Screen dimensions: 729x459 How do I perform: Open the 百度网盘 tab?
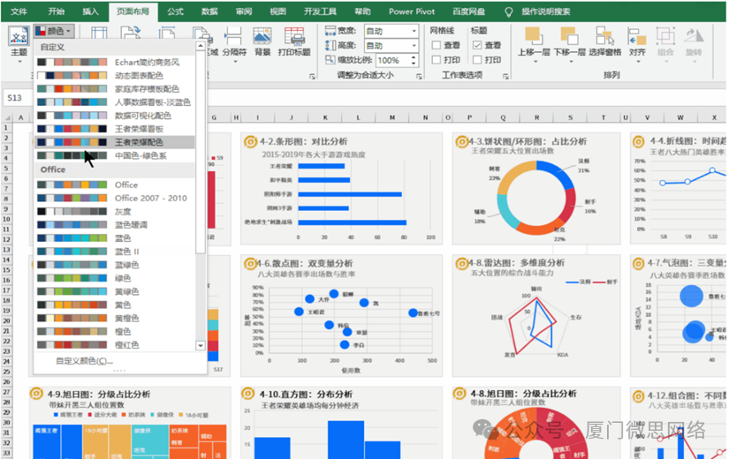tap(468, 11)
